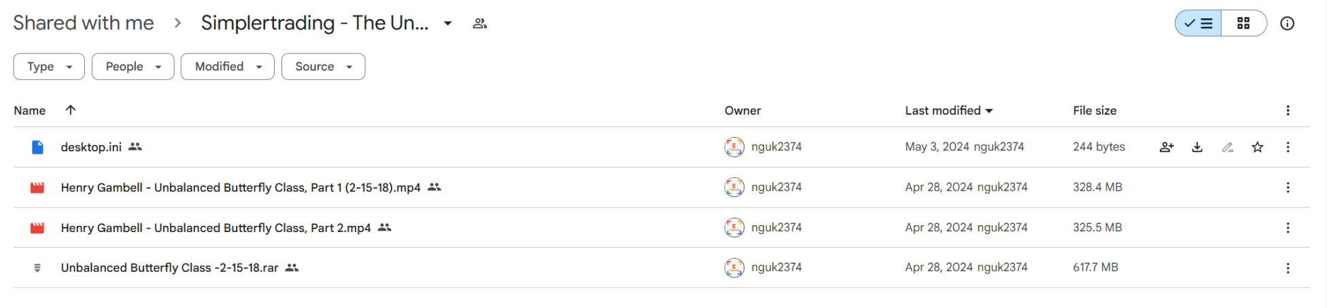Screen dimensions: 1327x308
Task: Expand the Type filter dropdown
Action: point(49,66)
